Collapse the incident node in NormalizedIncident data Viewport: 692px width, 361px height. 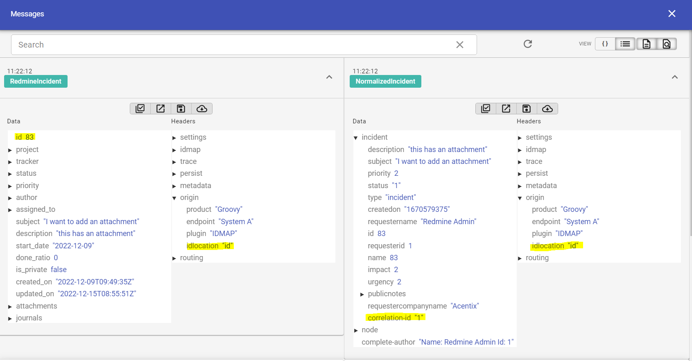[x=356, y=138]
